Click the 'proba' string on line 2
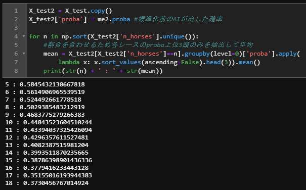This screenshot has height=190, width=306. 70,19
